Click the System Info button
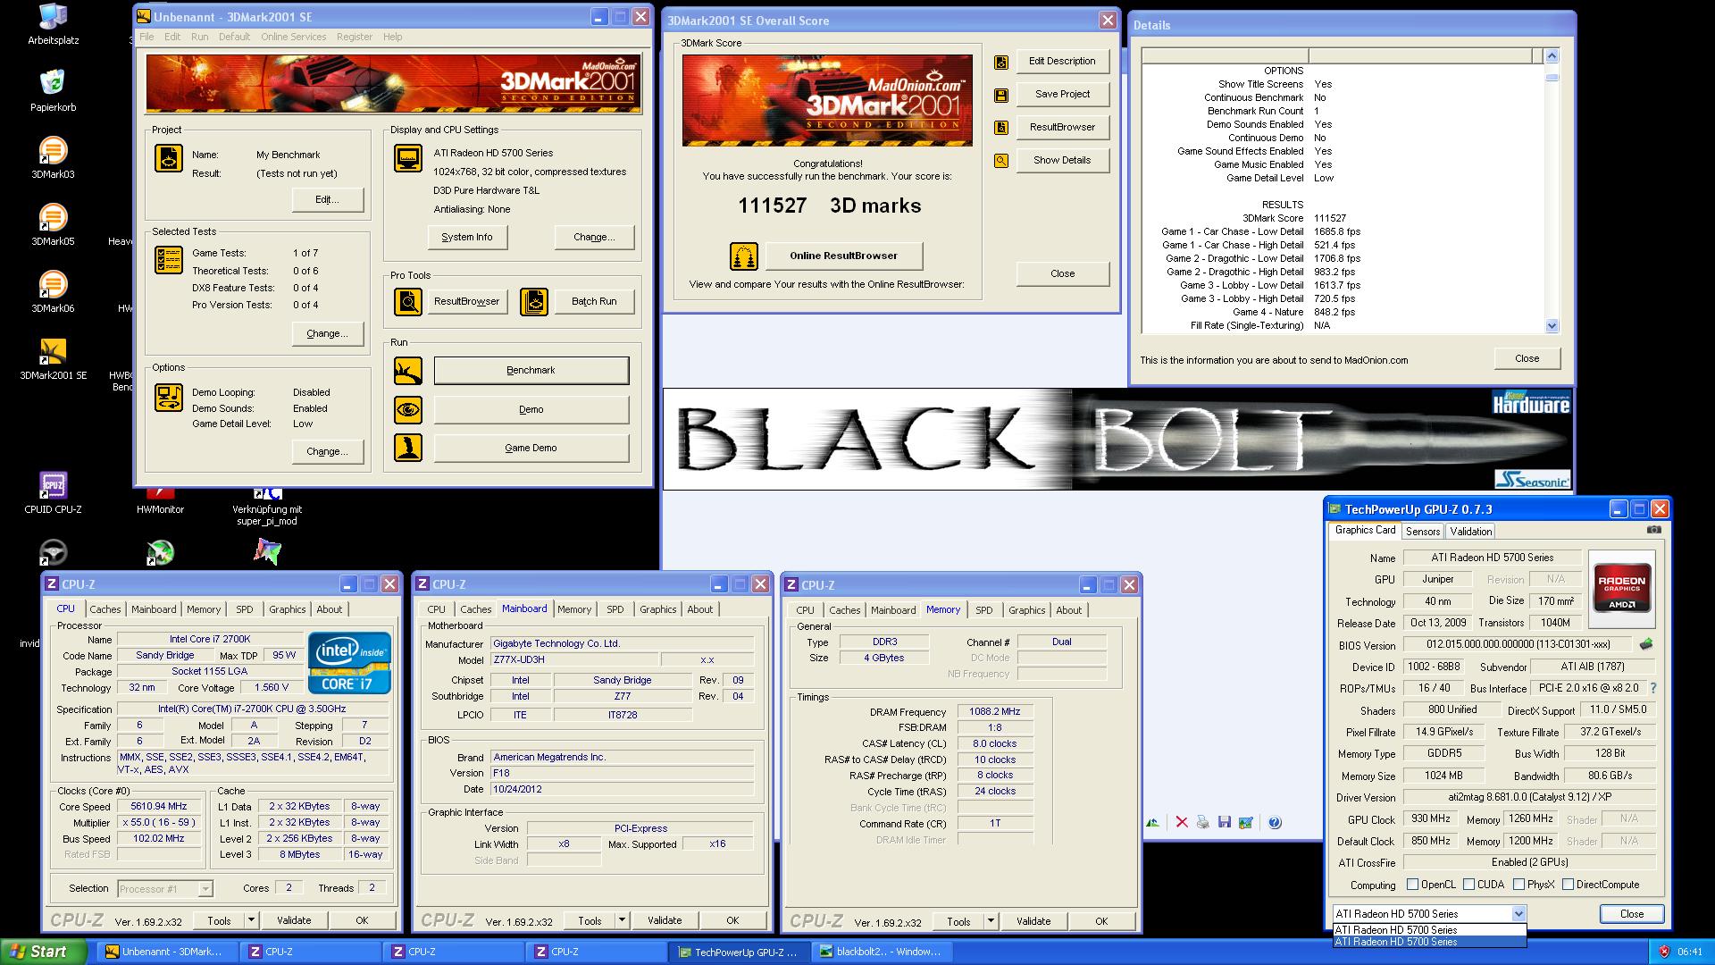This screenshot has height=965, width=1715. (x=467, y=238)
